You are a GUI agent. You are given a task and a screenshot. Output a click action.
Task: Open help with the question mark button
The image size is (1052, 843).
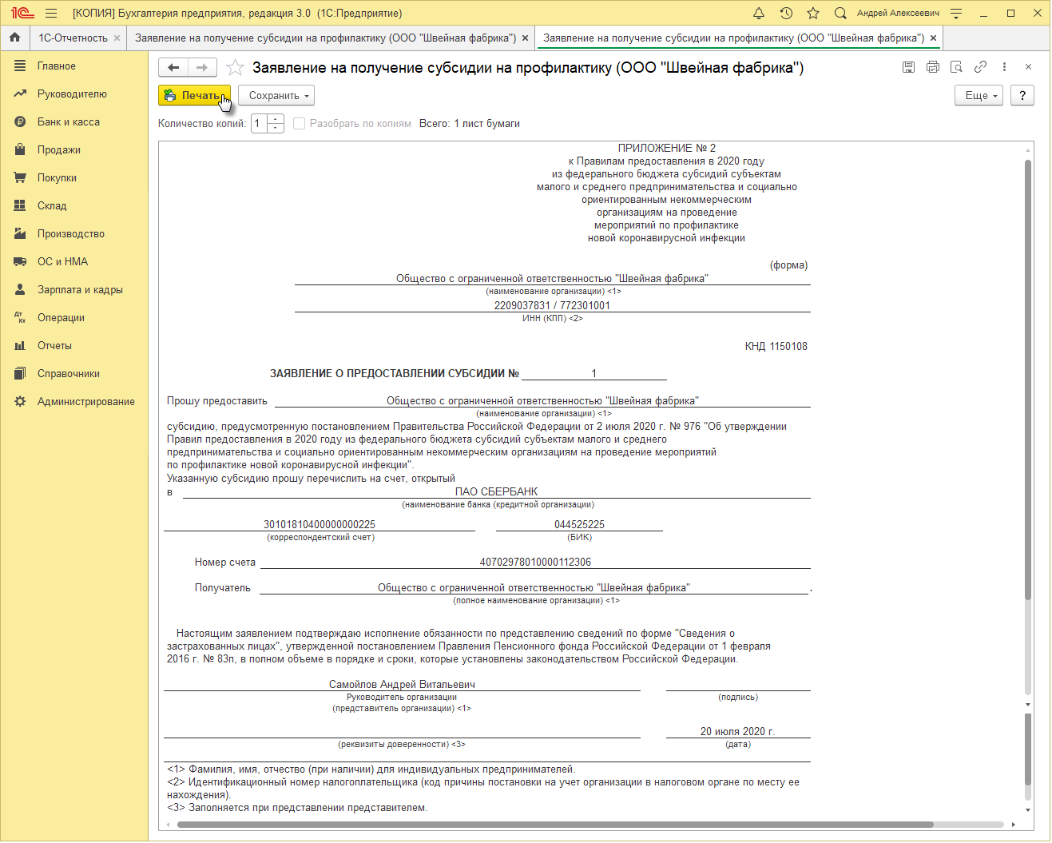[1022, 95]
